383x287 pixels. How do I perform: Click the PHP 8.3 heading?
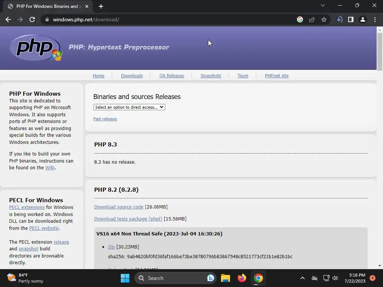(105, 145)
